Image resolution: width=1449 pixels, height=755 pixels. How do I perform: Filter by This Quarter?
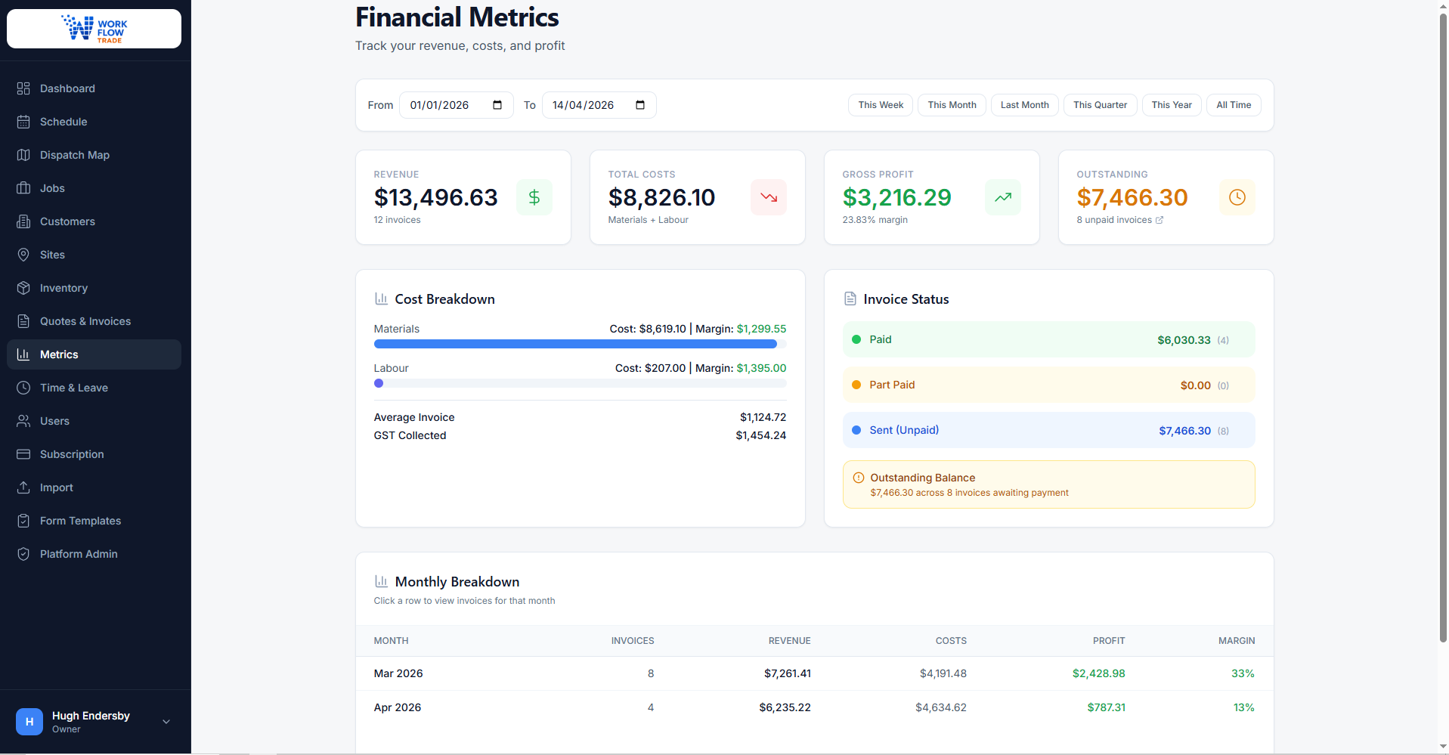[x=1100, y=105]
